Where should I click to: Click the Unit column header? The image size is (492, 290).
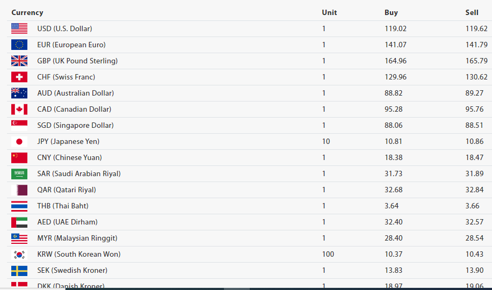point(329,12)
